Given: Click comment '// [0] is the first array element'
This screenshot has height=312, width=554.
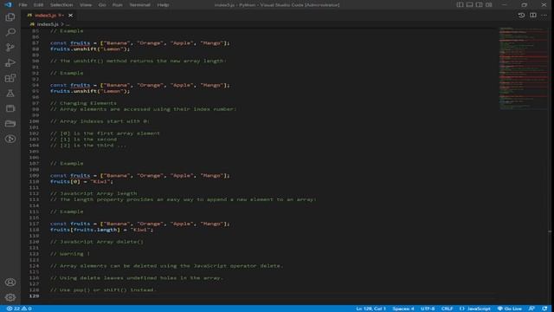Looking at the screenshot, I should click(105, 133).
